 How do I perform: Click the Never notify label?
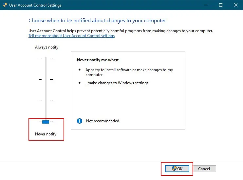click(x=46, y=134)
